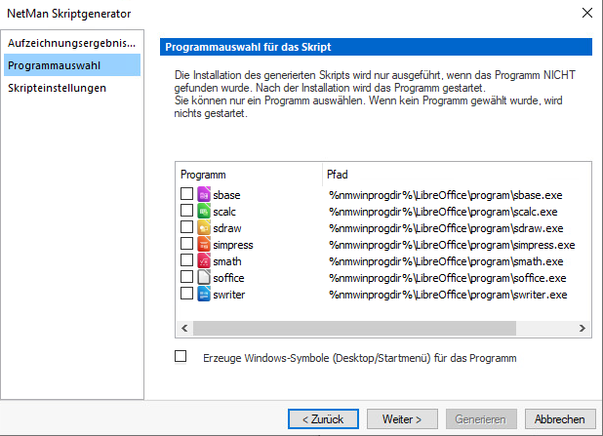Image resolution: width=603 pixels, height=436 pixels.
Task: Check the swriter program checkbox
Action: [187, 293]
